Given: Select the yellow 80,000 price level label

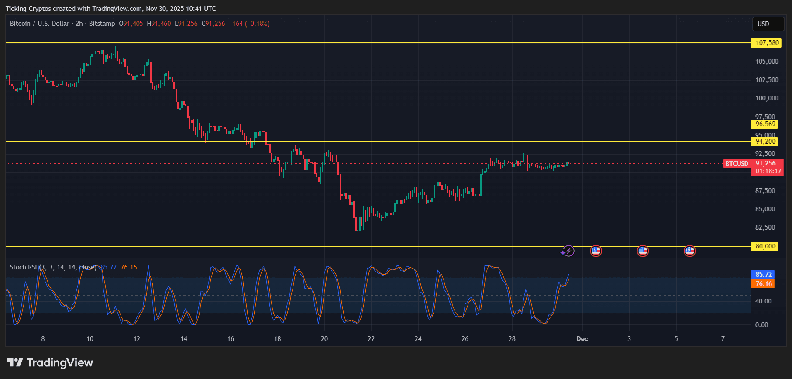Looking at the screenshot, I should pyautogui.click(x=765, y=246).
